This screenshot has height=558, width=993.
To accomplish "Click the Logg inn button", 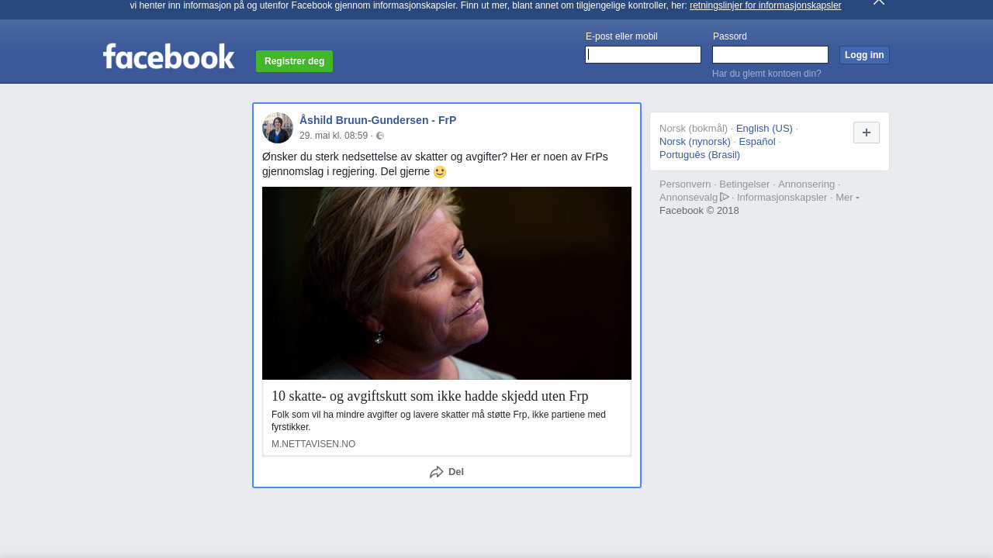I will coord(864,55).
